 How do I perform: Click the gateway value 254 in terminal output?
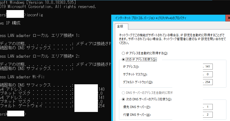[x=101, y=106]
